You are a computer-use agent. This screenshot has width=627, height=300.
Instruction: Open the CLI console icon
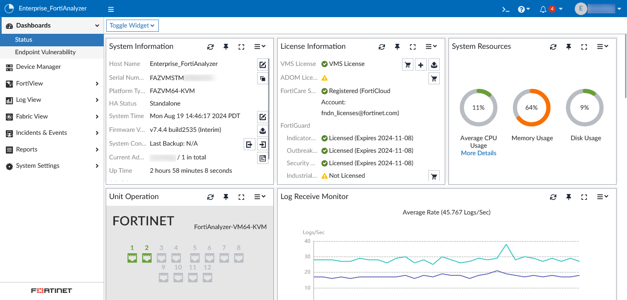[506, 9]
